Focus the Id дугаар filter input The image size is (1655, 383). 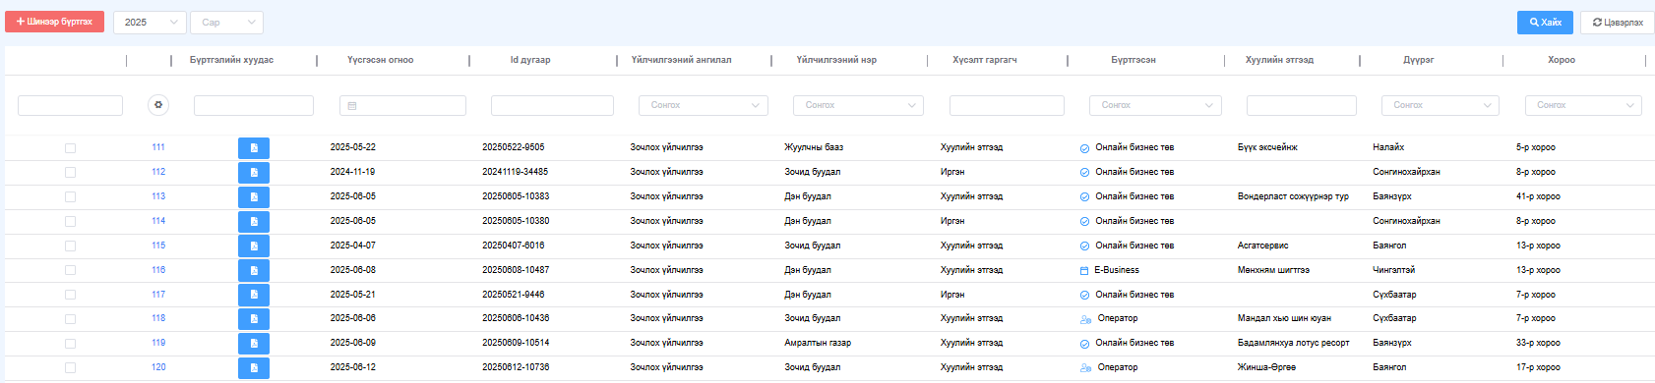tap(552, 105)
